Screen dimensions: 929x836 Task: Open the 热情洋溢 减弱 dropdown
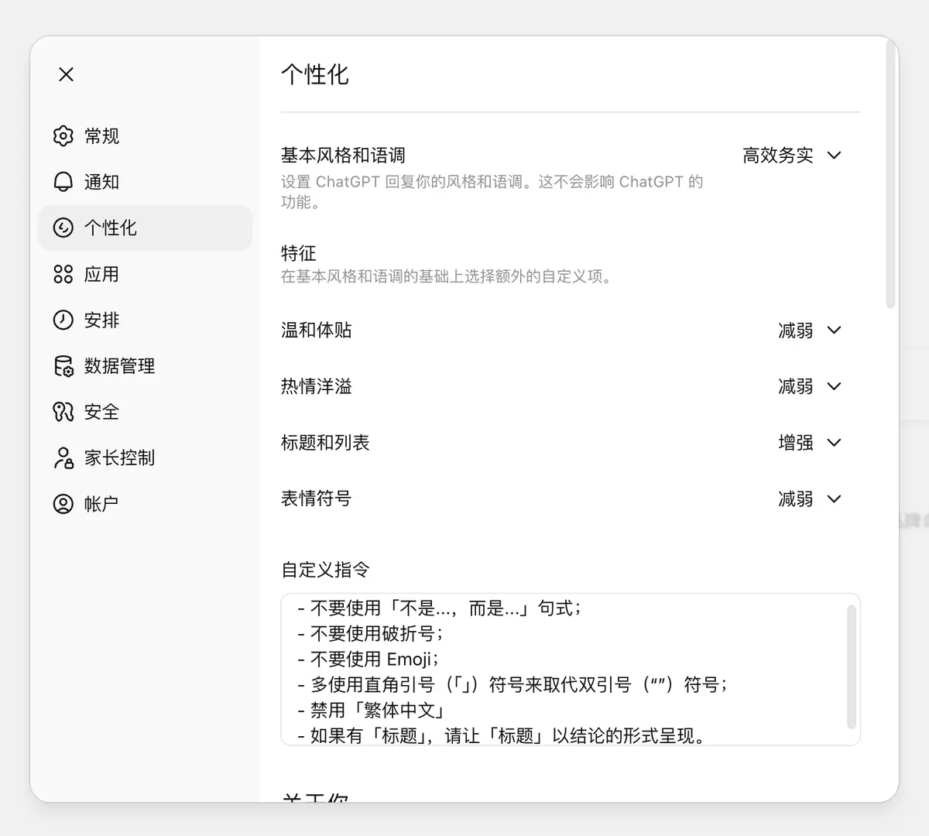tap(809, 386)
